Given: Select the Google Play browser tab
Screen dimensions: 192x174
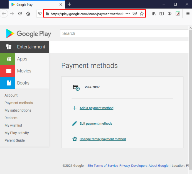Looking at the screenshot, I should coord(37,5).
